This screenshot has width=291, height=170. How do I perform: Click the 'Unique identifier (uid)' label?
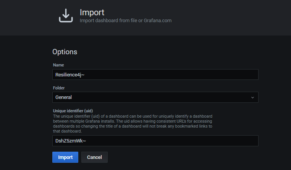73,111
